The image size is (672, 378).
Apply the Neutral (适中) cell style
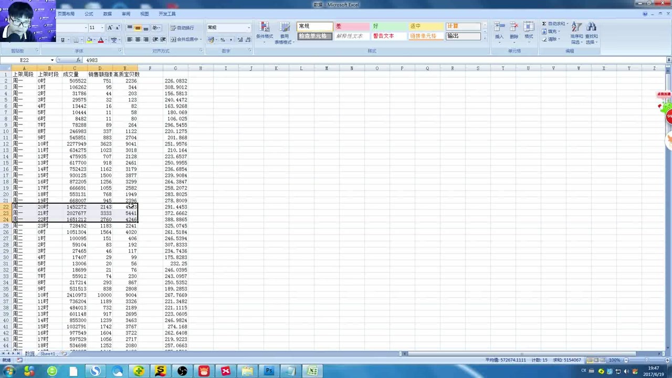tap(426, 26)
